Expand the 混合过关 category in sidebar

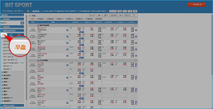coord(6,98)
